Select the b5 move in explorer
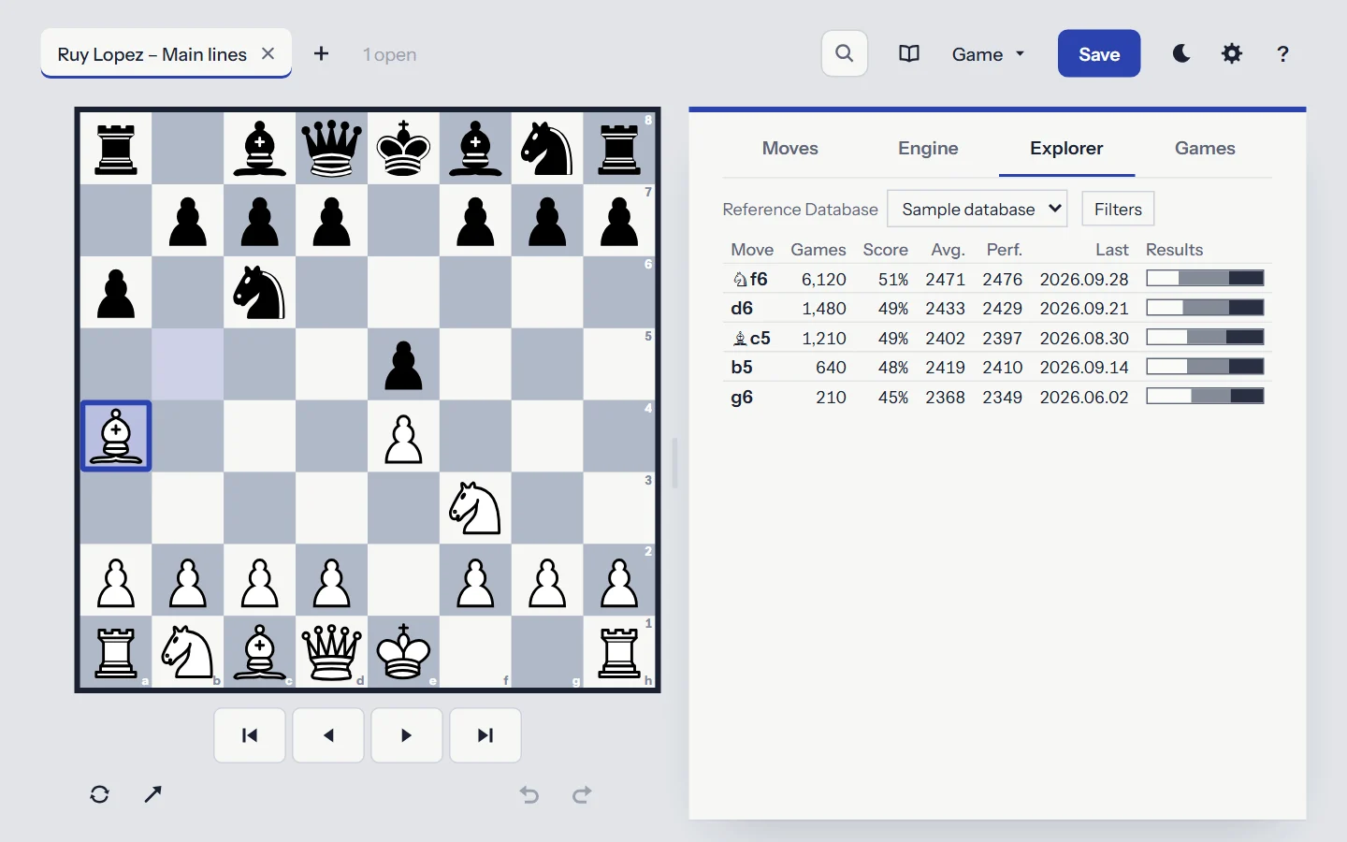The height and width of the screenshot is (842, 1347). pyautogui.click(x=997, y=367)
